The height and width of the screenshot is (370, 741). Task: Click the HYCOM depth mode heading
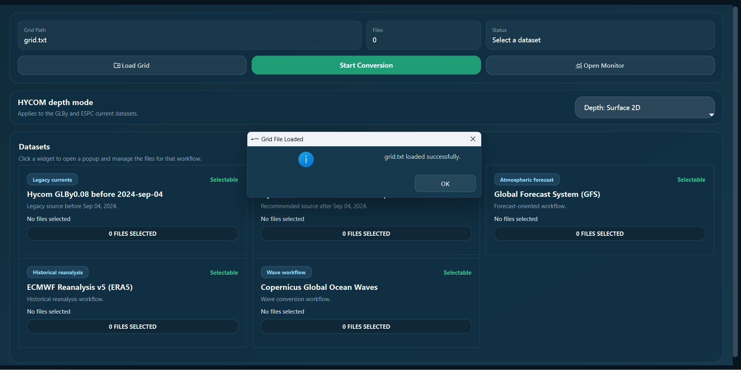55,102
